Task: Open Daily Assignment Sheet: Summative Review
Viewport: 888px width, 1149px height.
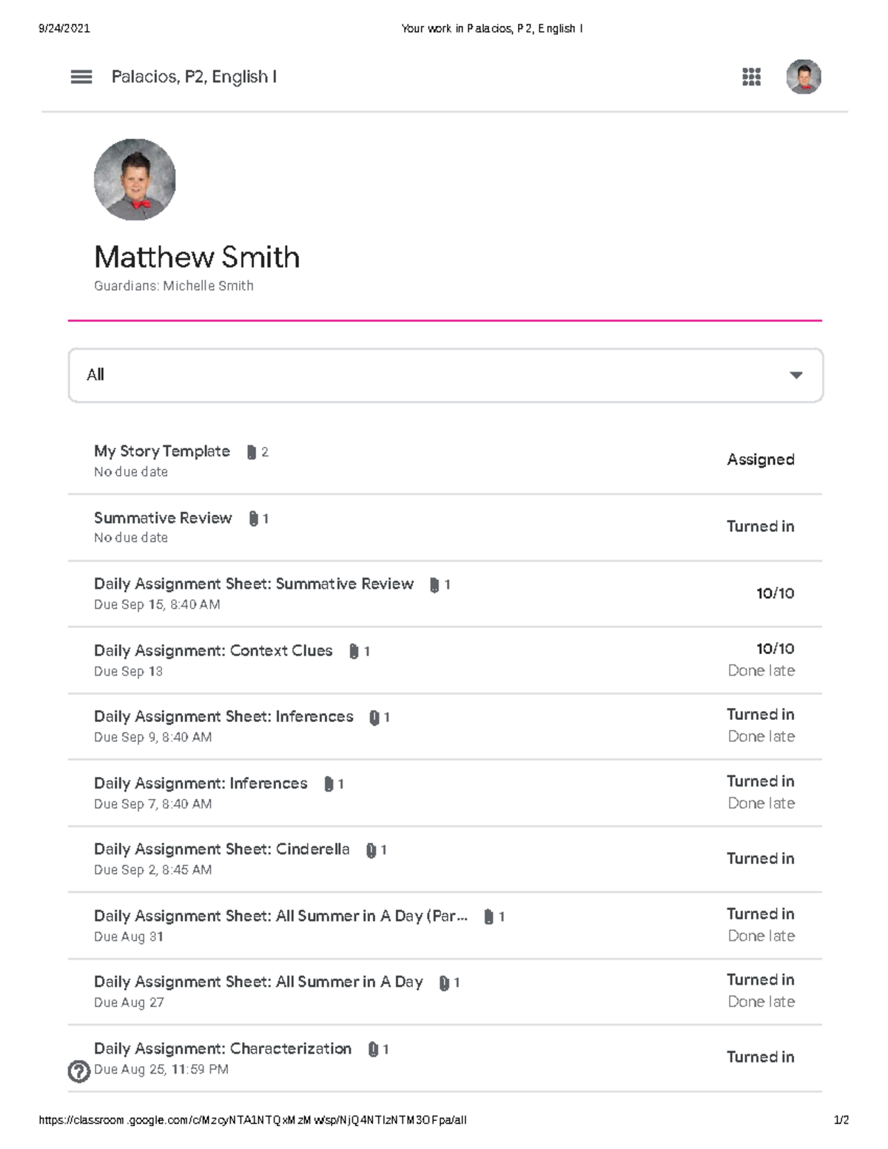Action: coord(253,584)
